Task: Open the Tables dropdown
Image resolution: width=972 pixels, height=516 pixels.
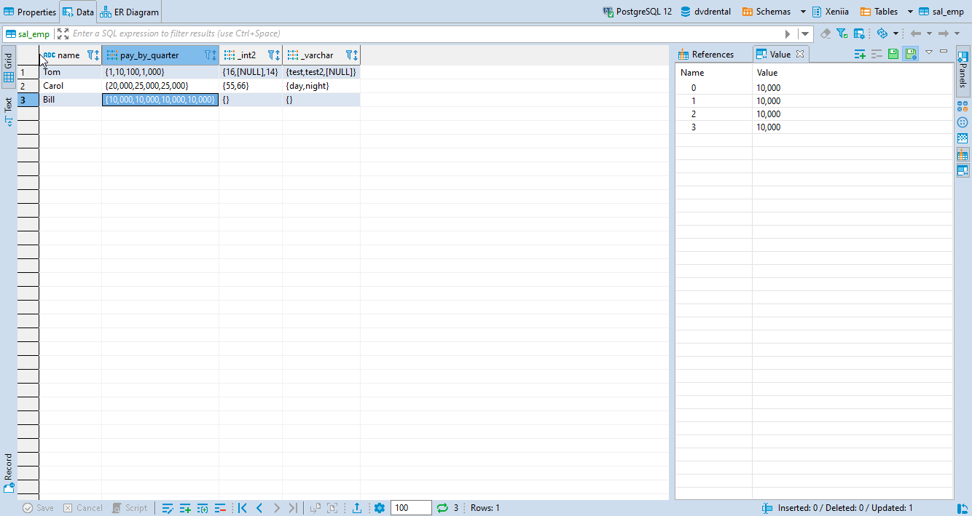Action: [x=909, y=12]
